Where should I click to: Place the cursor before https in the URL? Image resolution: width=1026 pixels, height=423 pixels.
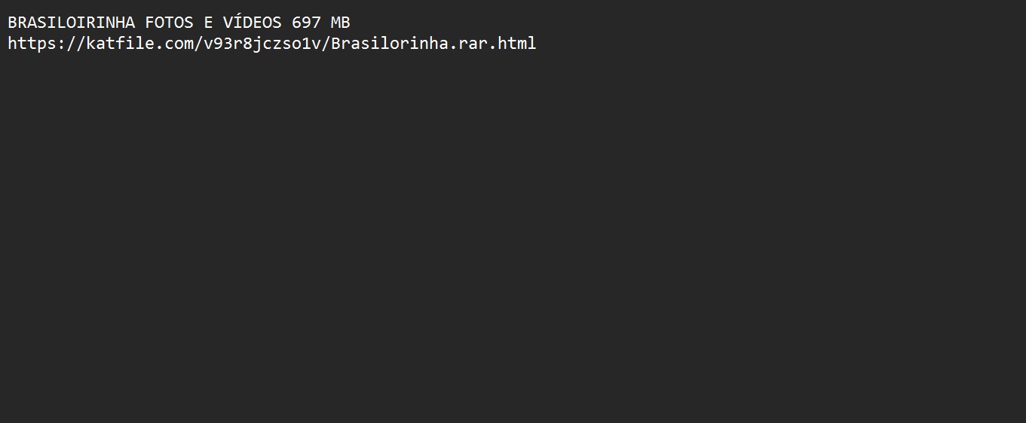coord(8,43)
